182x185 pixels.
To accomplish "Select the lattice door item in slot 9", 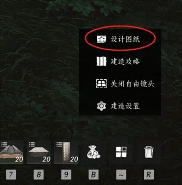I will click(x=66, y=152).
